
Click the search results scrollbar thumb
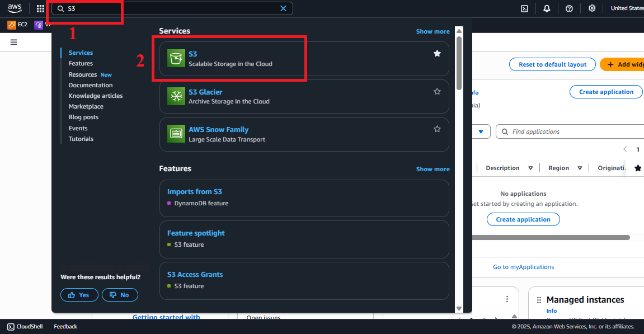(x=459, y=63)
